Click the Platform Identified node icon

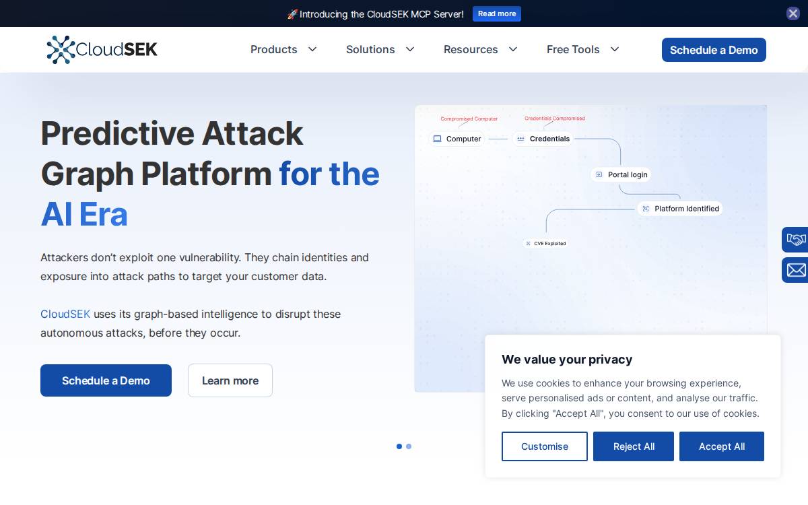[646, 209]
